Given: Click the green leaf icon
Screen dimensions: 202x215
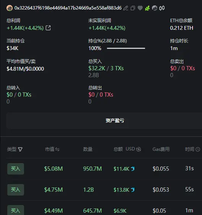Looking at the screenshot, I should click(147, 8).
